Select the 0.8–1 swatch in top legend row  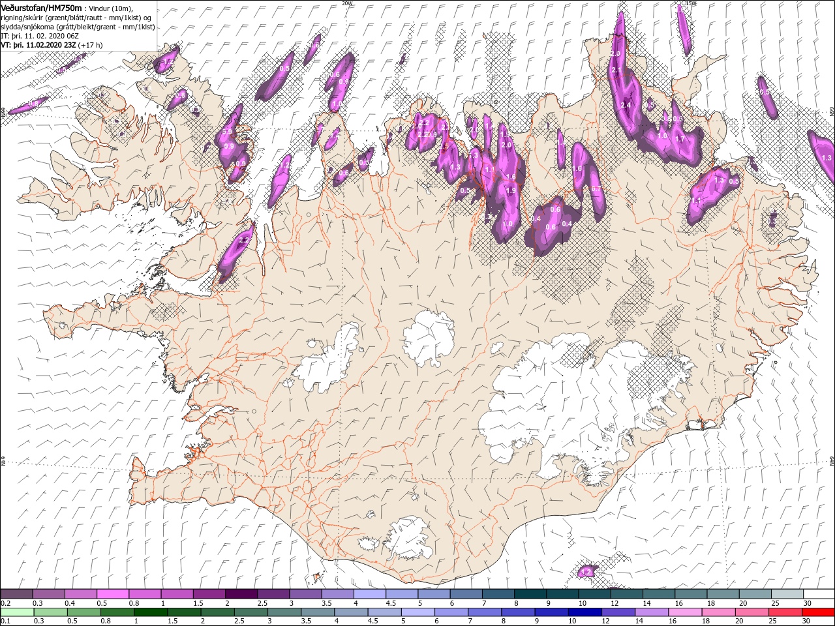pyautogui.click(x=145, y=594)
